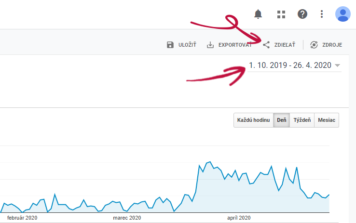Click the export download icon
Image resolution: width=356 pixels, height=223 pixels.
pyautogui.click(x=210, y=45)
